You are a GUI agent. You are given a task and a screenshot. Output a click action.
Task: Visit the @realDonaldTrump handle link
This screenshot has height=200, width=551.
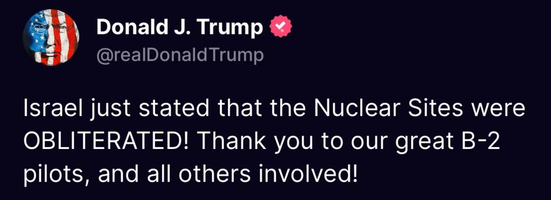pos(180,56)
